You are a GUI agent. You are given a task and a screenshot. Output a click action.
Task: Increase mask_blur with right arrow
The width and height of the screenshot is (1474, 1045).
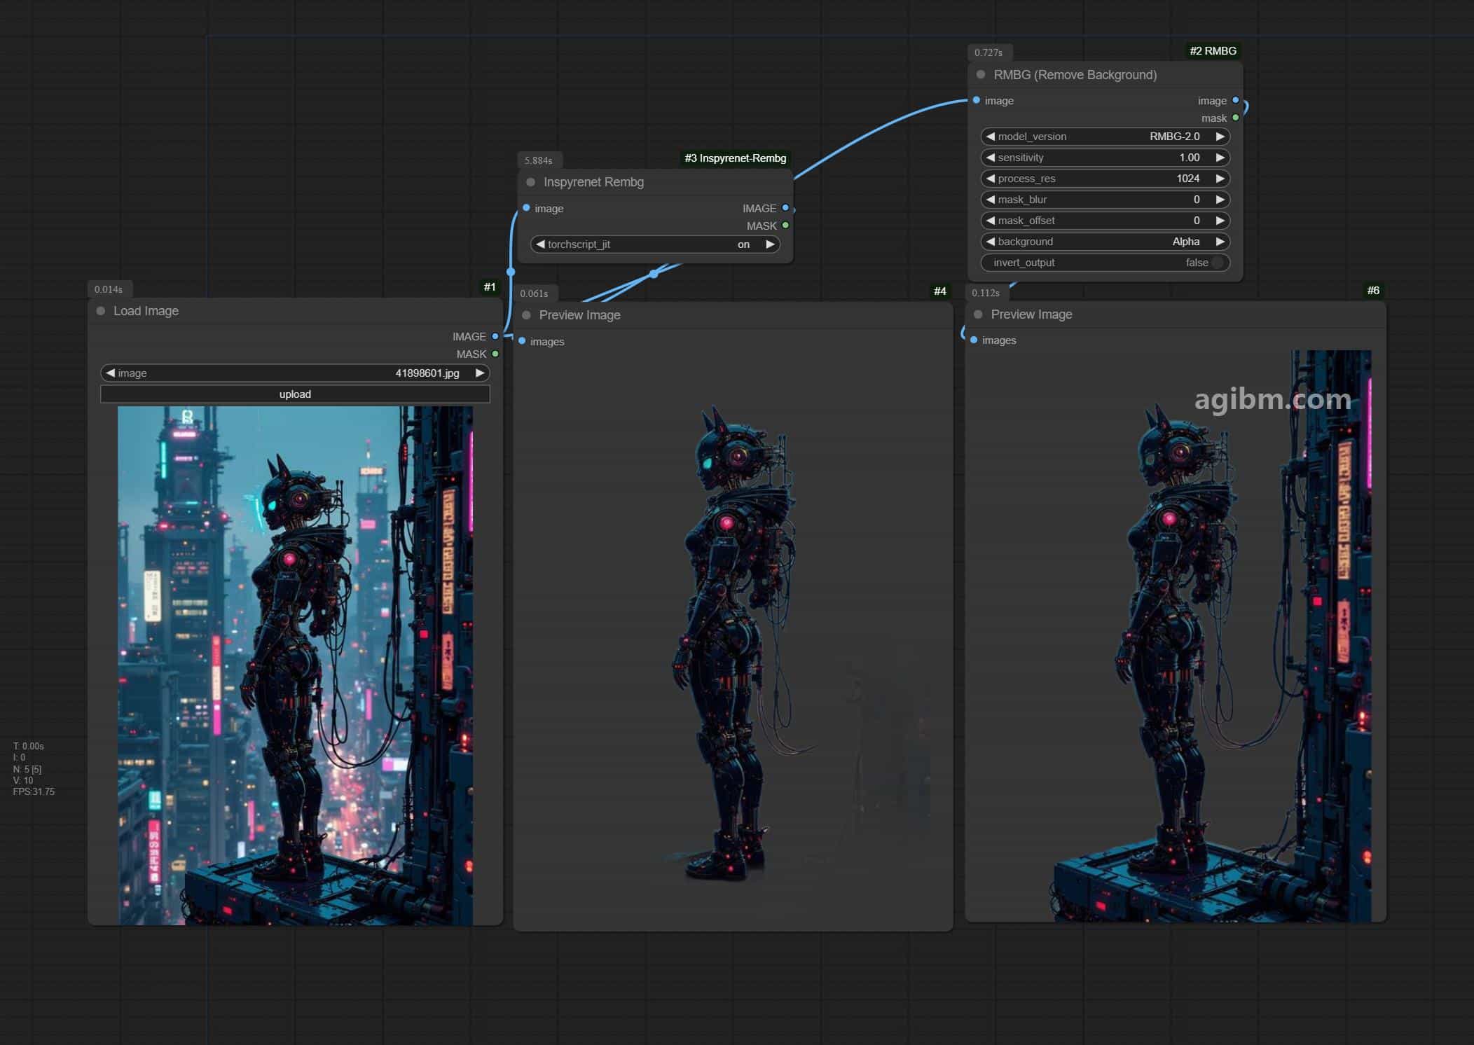point(1220,200)
